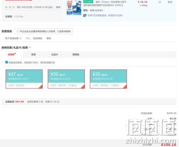Click the red checkmark corner on ¥27 coupon

tap(41, 87)
